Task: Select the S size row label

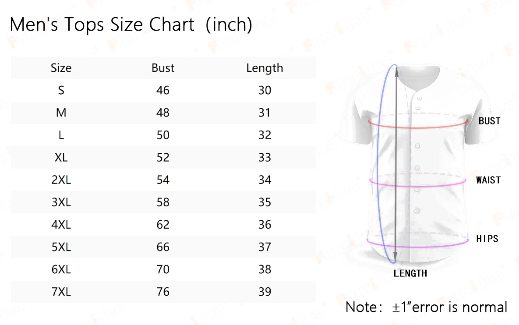Action: pyautogui.click(x=61, y=90)
